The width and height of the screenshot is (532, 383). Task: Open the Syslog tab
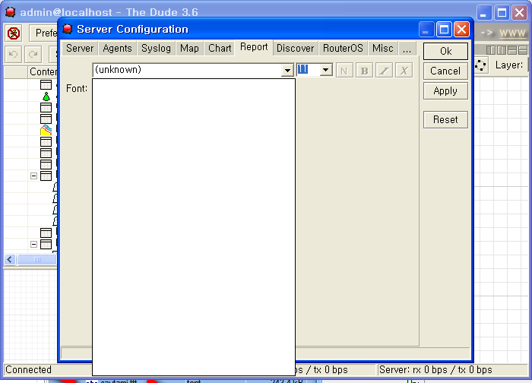click(156, 48)
